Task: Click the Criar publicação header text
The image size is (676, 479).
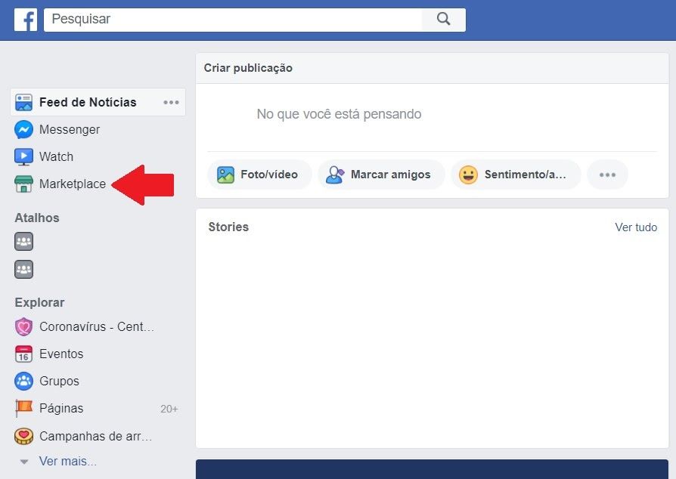Action: pyautogui.click(x=248, y=68)
